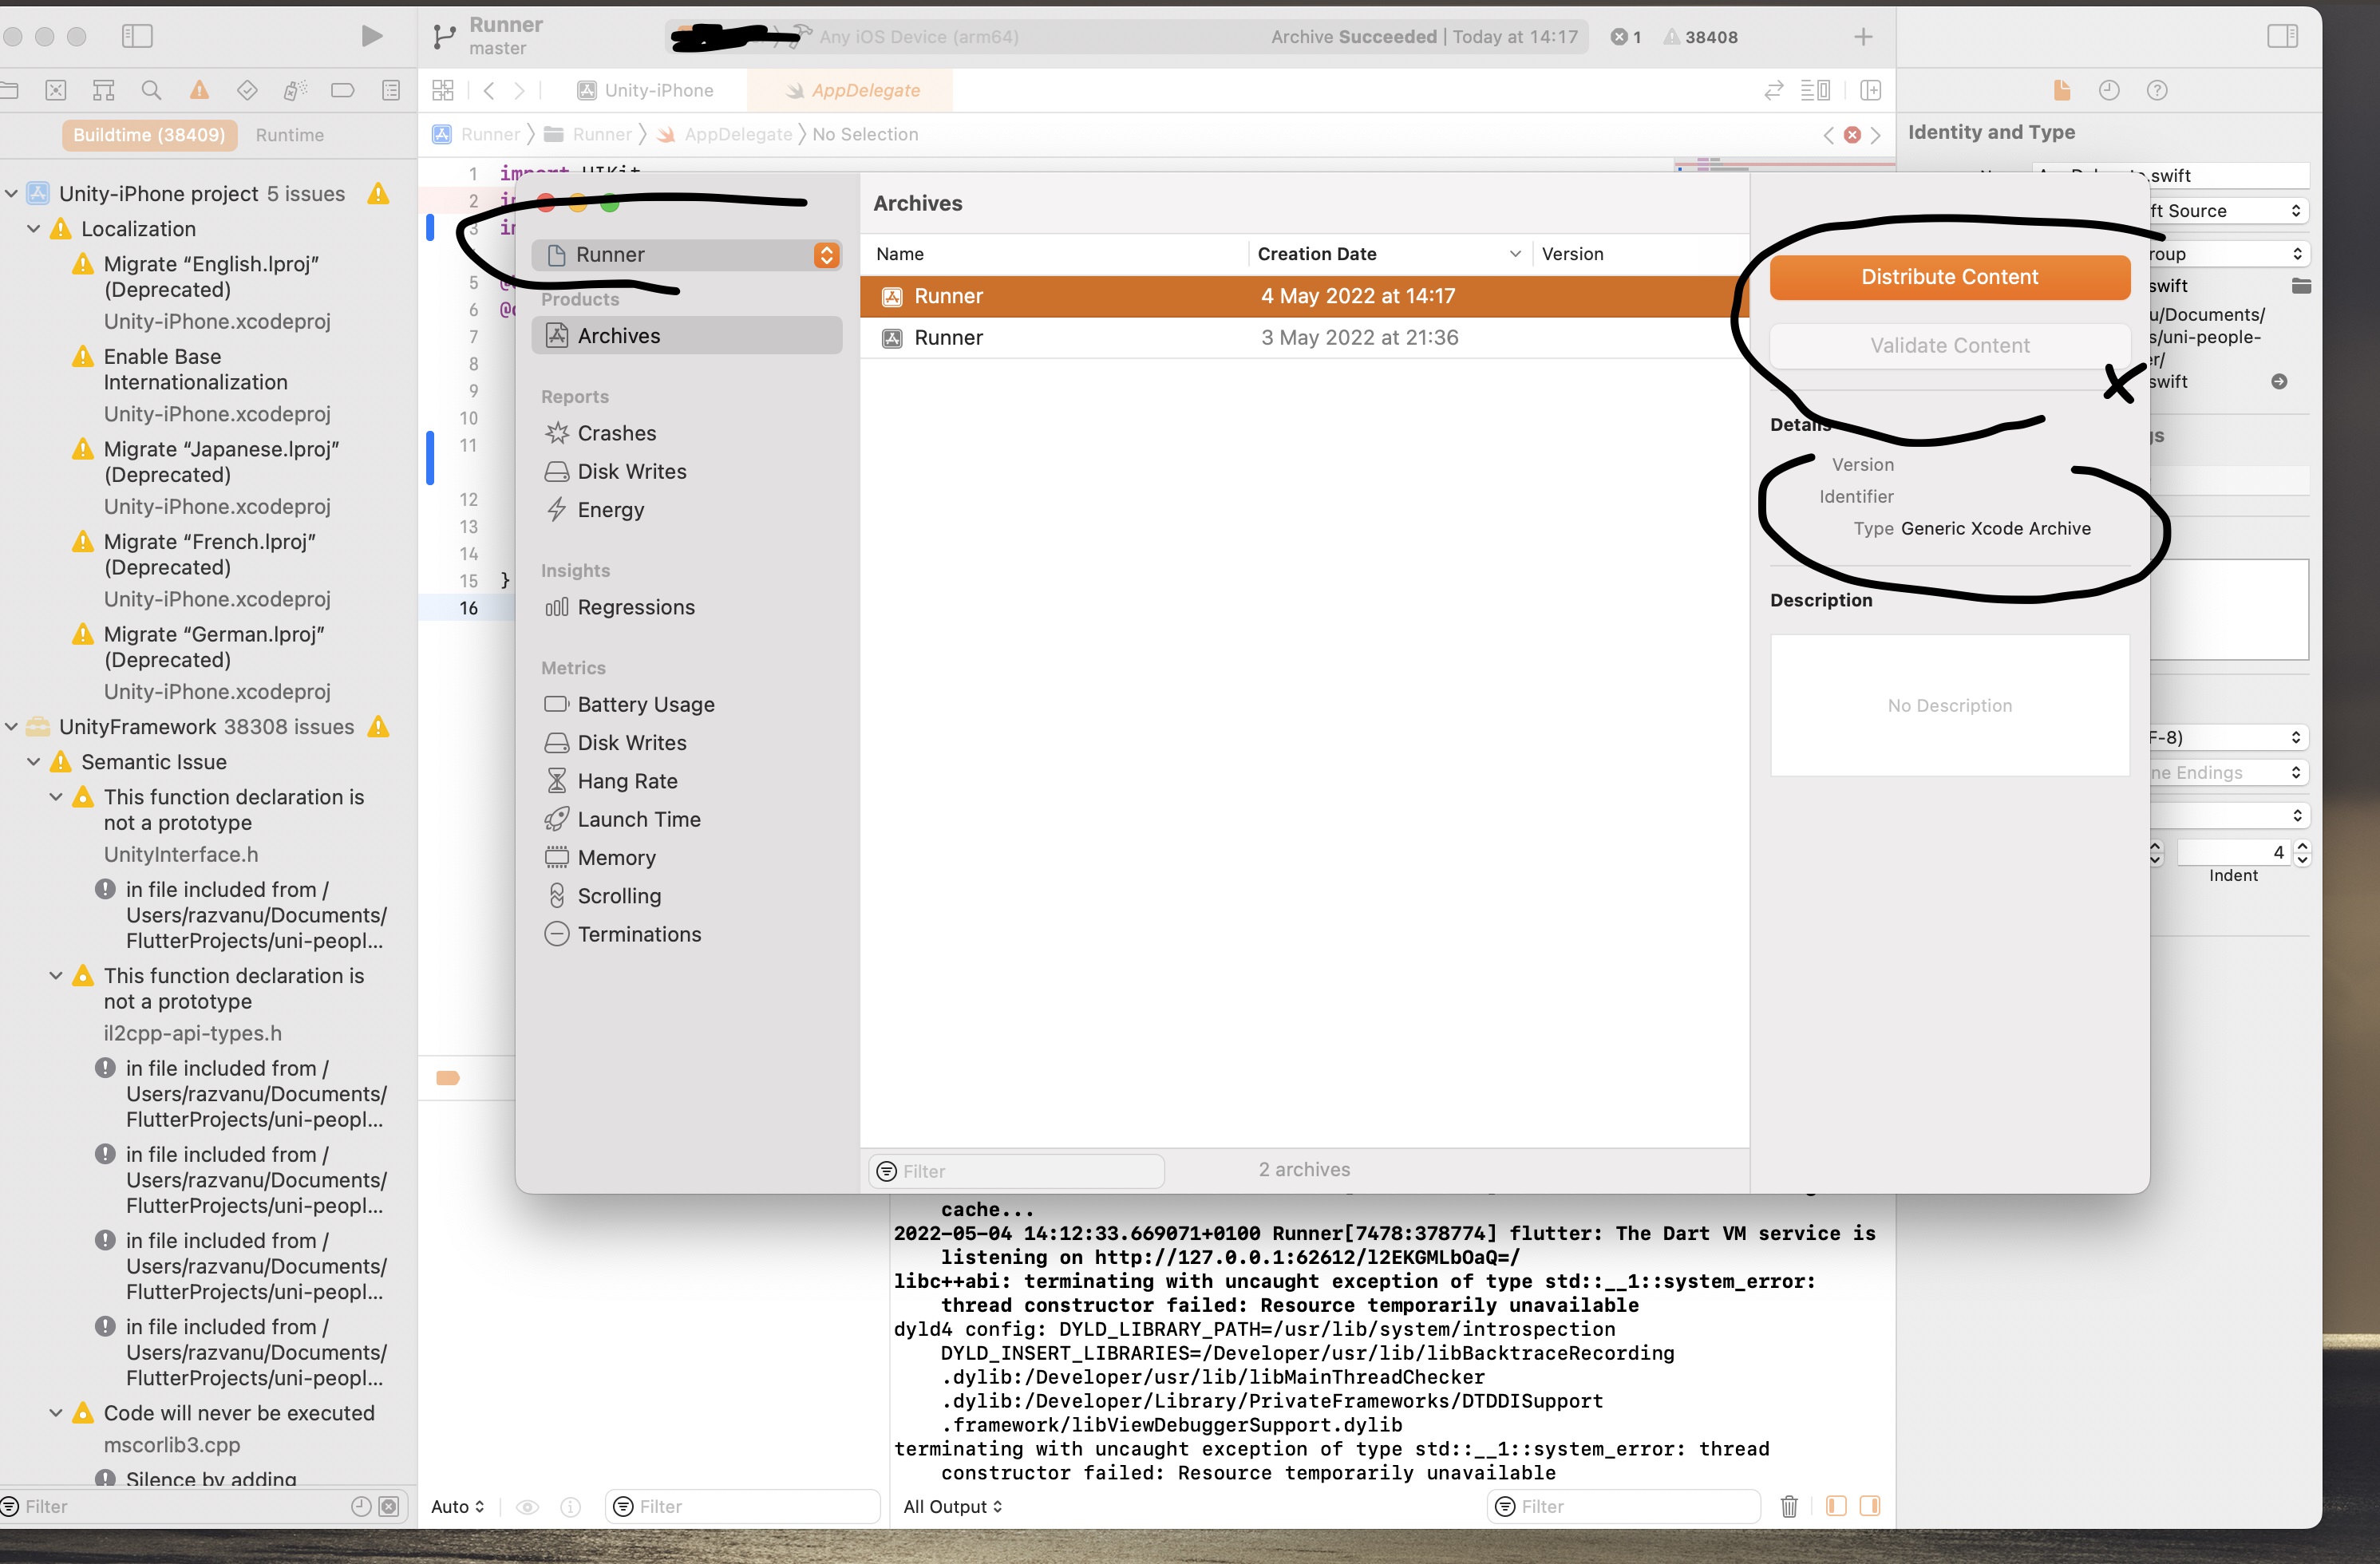Click the 38408 warnings indicator

coord(1700,37)
